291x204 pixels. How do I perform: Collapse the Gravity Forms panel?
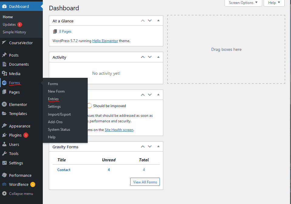158,146
